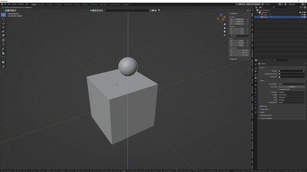
Task: Toggle camera view in the viewport
Action: pyautogui.click(x=224, y=32)
